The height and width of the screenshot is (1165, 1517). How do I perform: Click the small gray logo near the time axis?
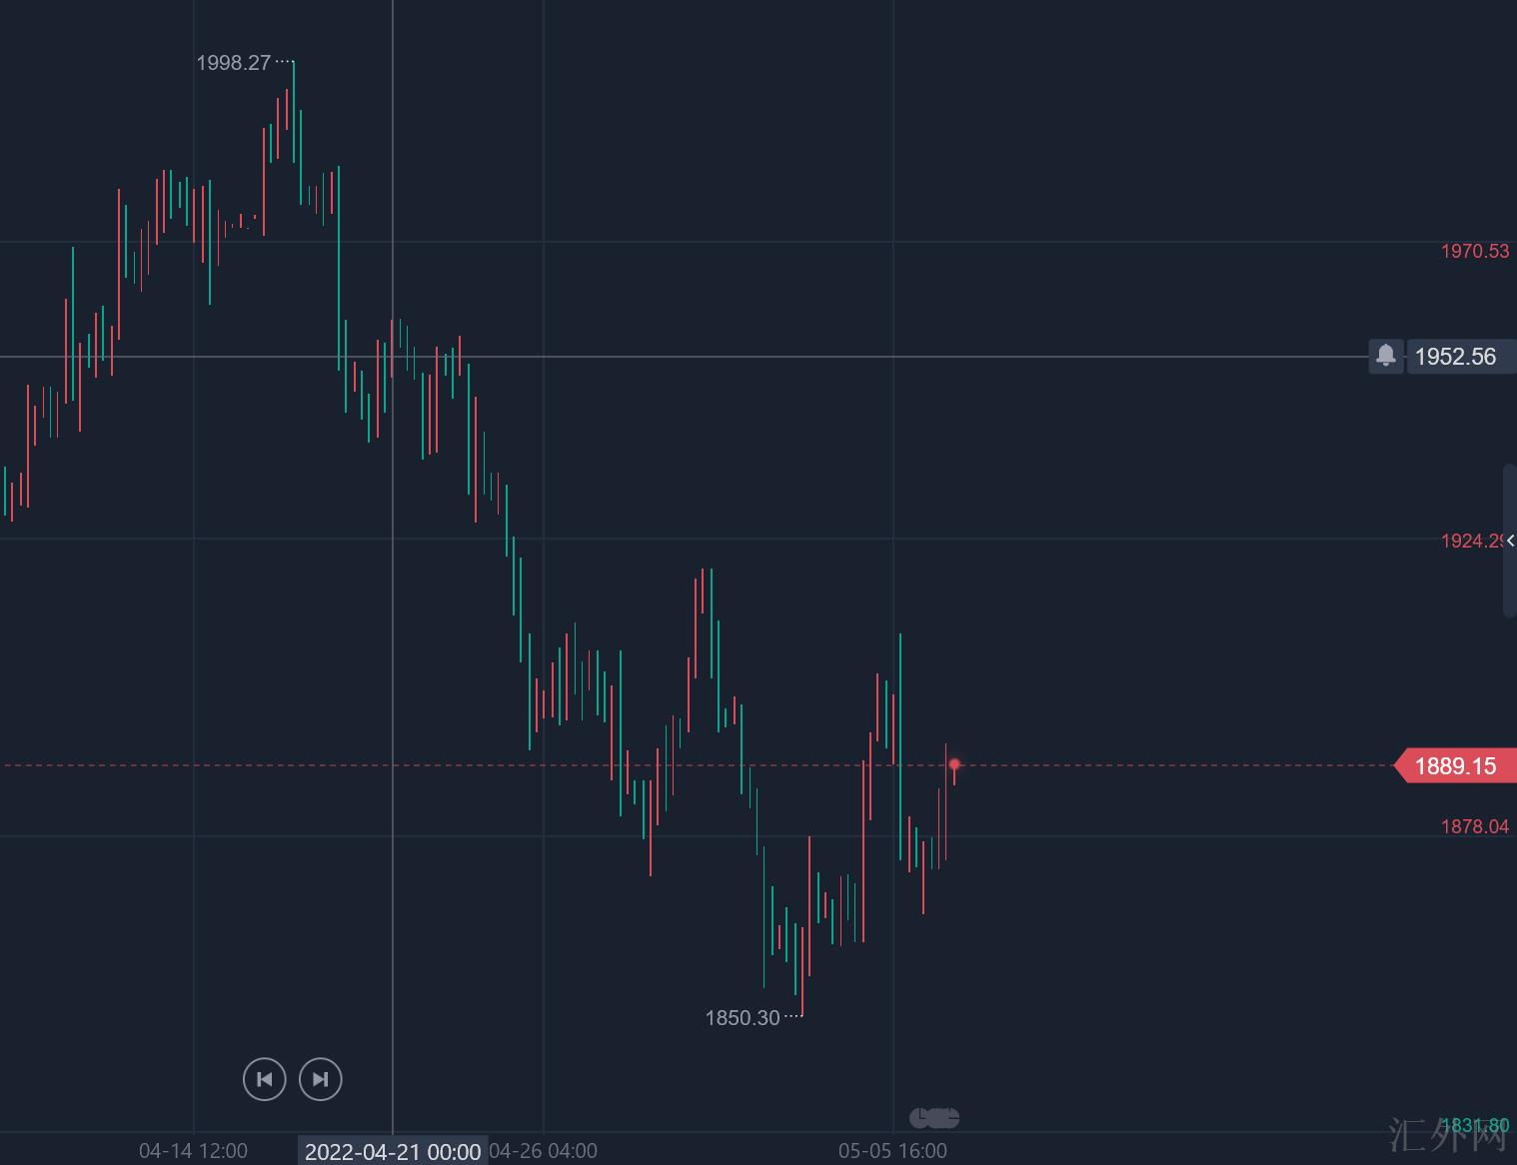pos(934,1118)
